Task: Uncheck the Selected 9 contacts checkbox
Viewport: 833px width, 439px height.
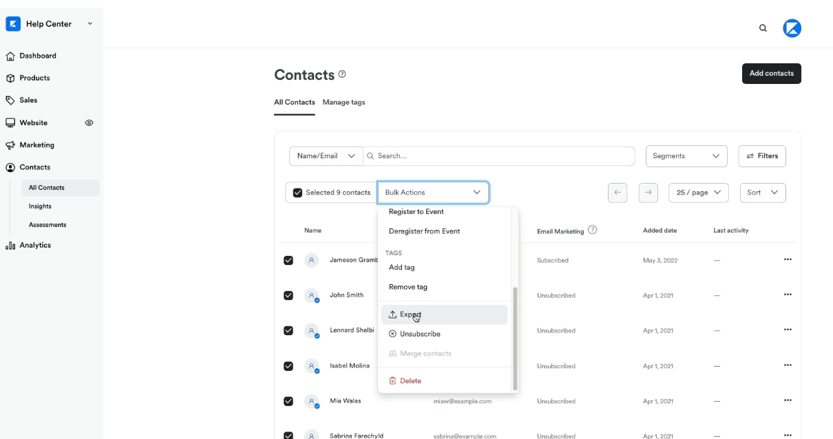Action: (x=297, y=193)
